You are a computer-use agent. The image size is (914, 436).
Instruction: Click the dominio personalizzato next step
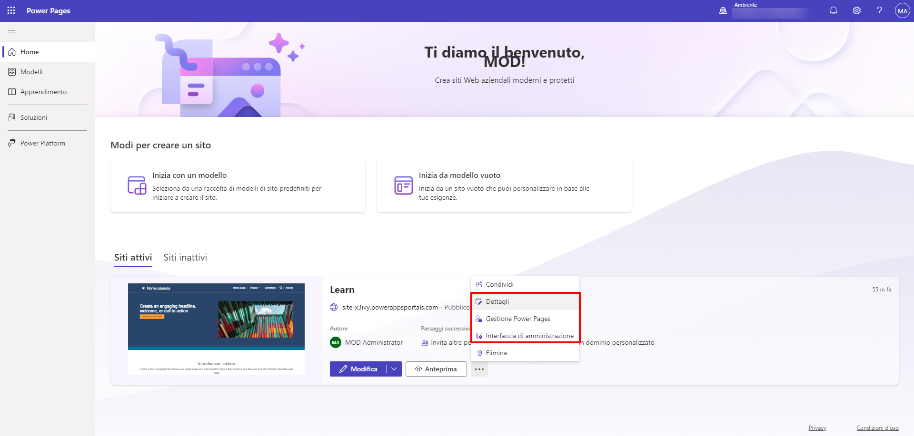[x=617, y=342]
